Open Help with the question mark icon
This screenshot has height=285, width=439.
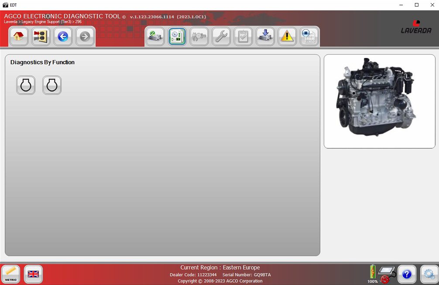tap(407, 274)
